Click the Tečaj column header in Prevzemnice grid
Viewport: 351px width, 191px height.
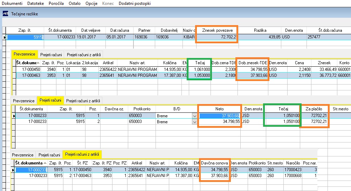(x=200, y=63)
